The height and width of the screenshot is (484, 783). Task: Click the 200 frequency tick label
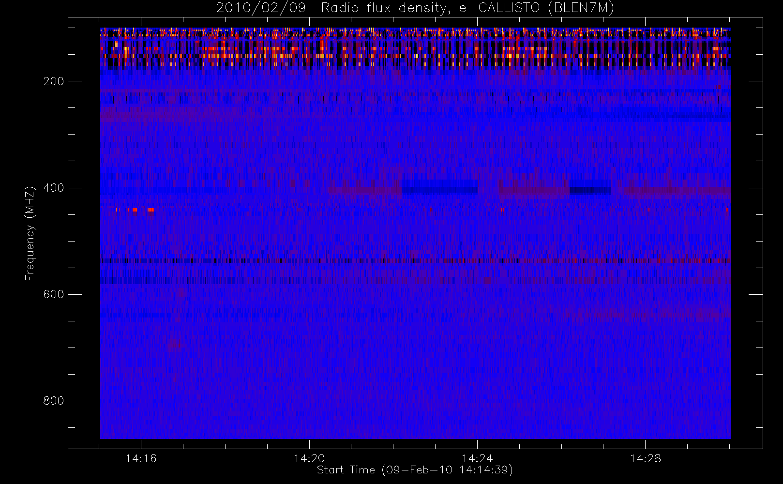click(54, 81)
